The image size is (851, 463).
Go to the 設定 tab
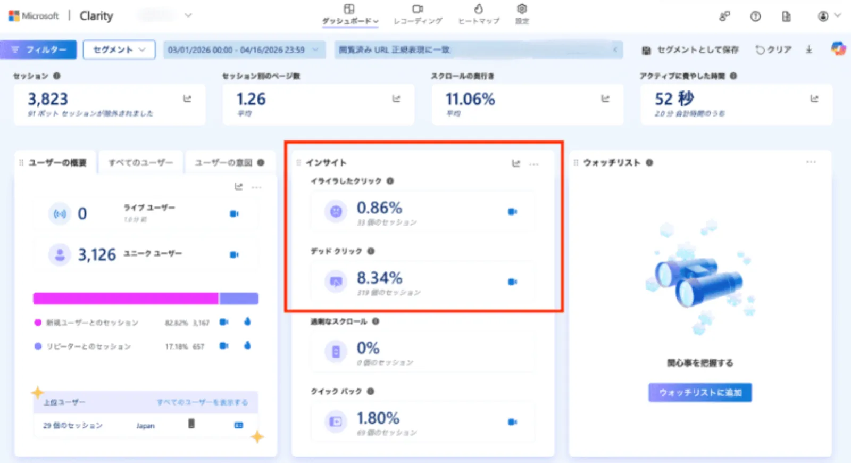tap(522, 15)
